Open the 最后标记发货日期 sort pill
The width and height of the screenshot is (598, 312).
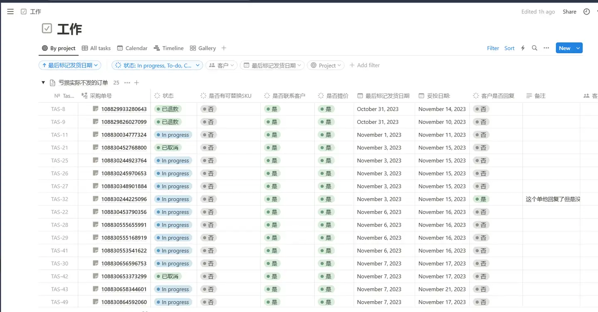(x=70, y=65)
